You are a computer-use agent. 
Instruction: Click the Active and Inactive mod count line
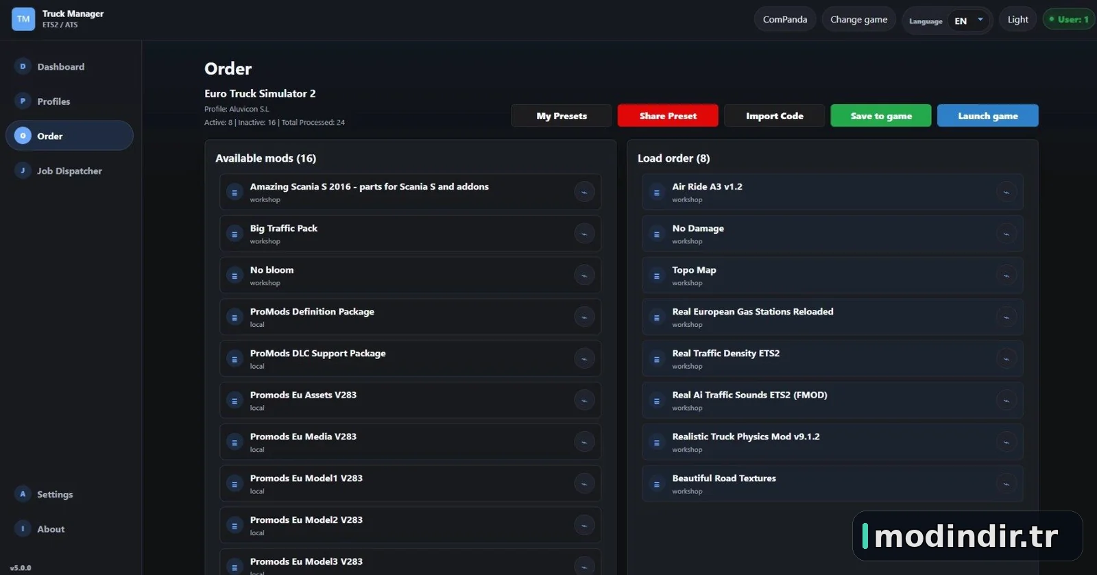click(274, 123)
